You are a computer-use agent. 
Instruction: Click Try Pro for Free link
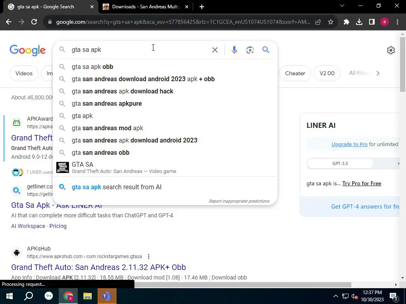(362, 184)
